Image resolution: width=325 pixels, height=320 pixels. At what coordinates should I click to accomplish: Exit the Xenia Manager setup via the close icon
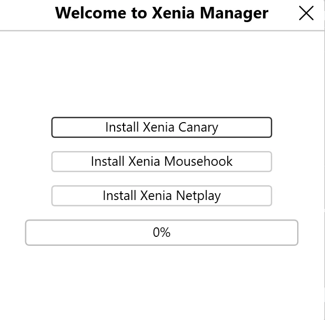[x=306, y=14]
